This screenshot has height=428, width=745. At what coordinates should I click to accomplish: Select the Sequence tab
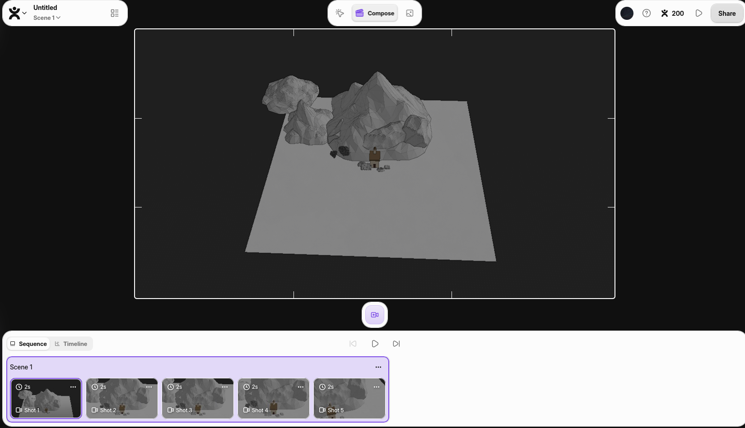click(28, 344)
